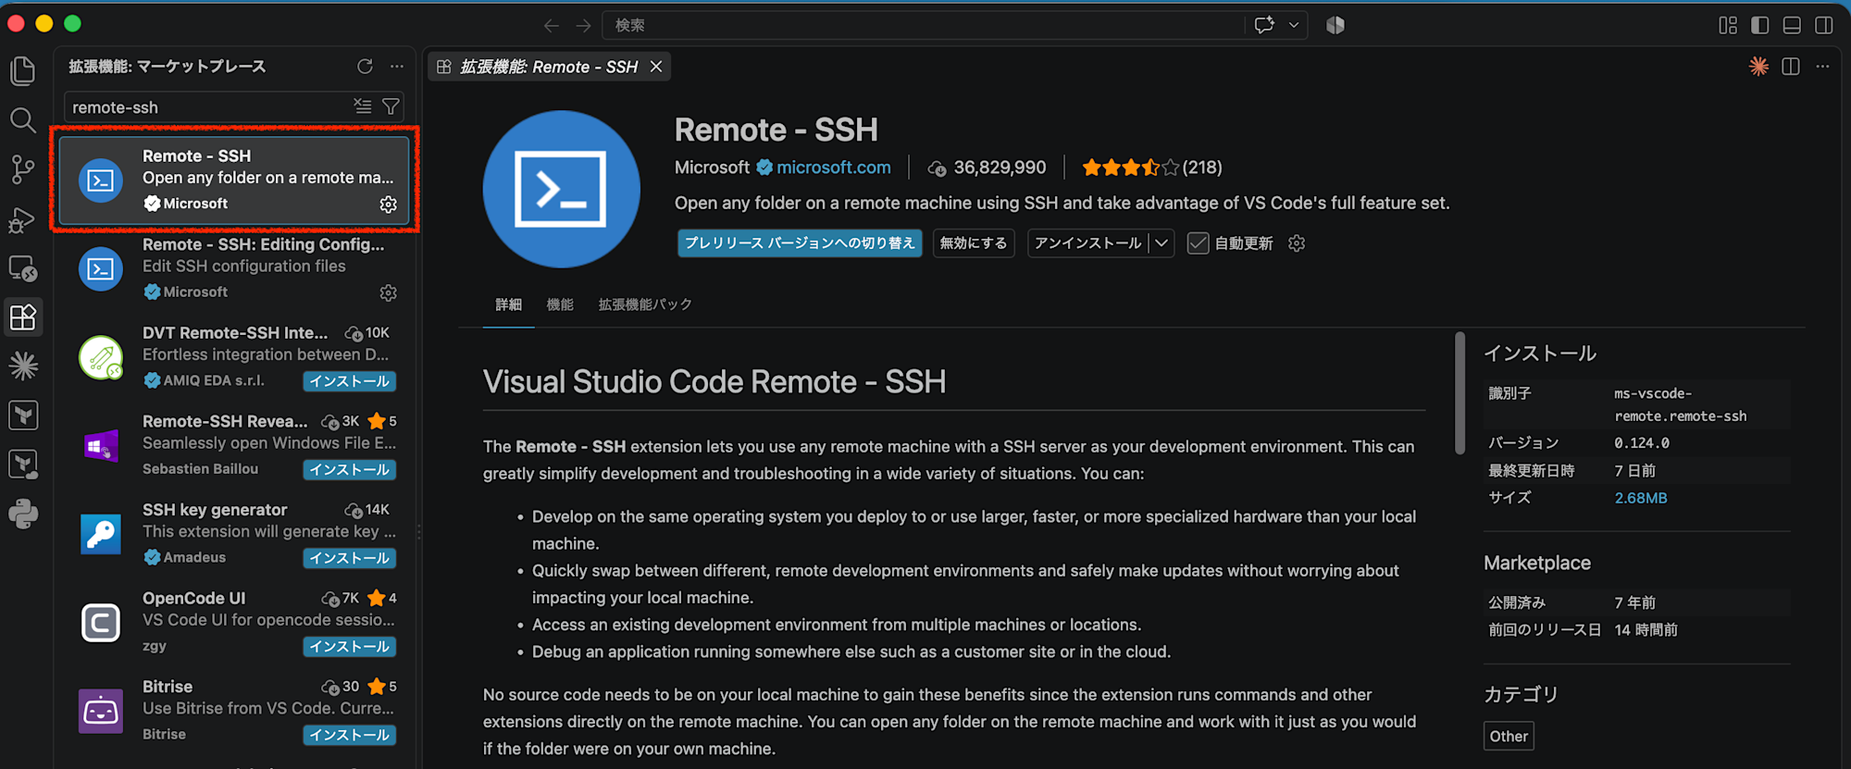Open the Explorer view in activity bar
Image resolution: width=1851 pixels, height=769 pixels.
(23, 70)
